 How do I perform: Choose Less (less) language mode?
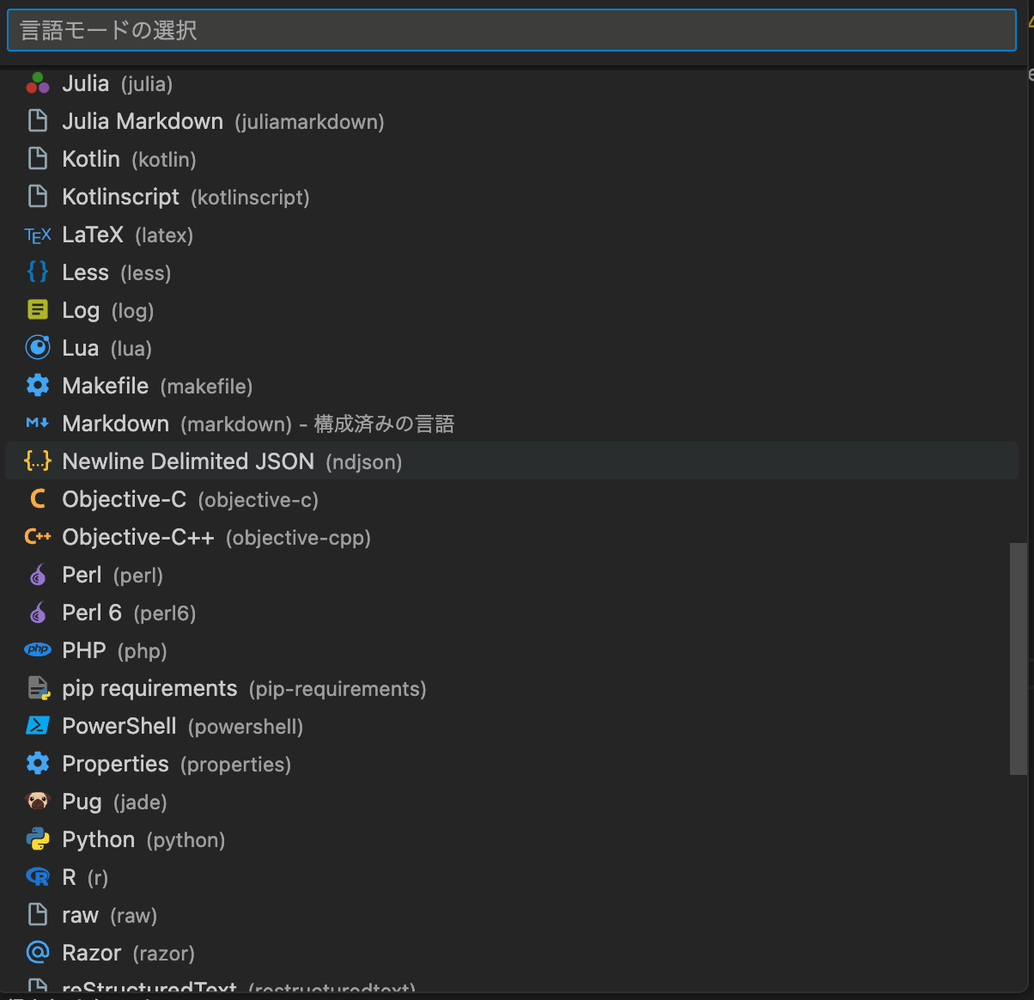[x=512, y=272]
